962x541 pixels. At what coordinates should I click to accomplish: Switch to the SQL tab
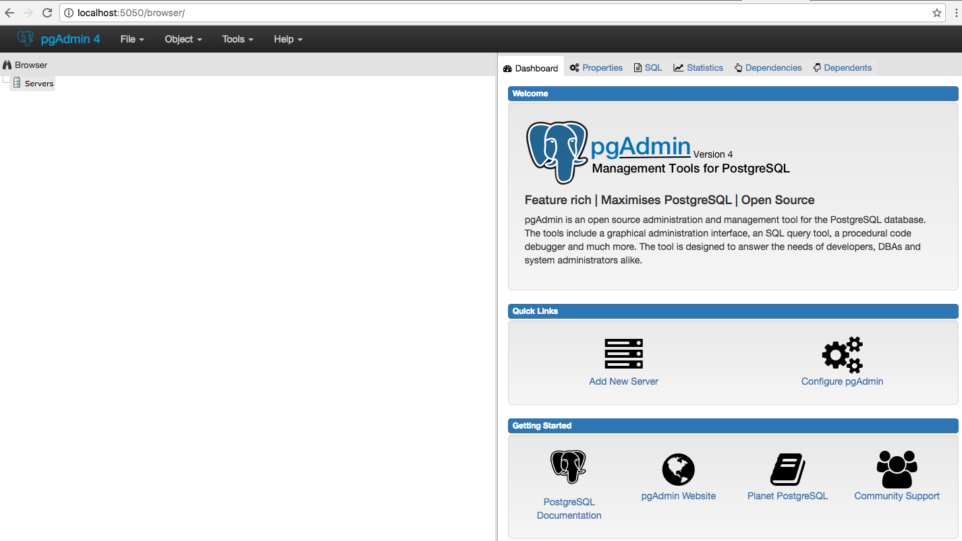[648, 67]
